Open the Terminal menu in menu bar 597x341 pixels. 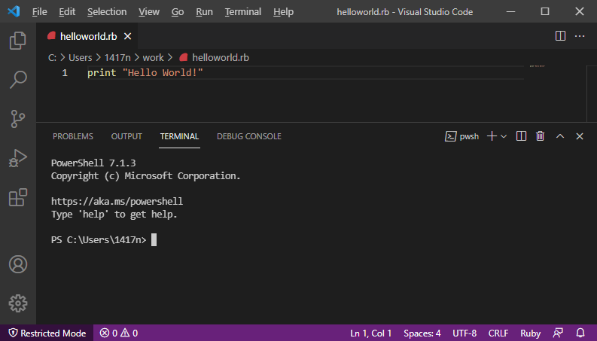[x=243, y=12]
